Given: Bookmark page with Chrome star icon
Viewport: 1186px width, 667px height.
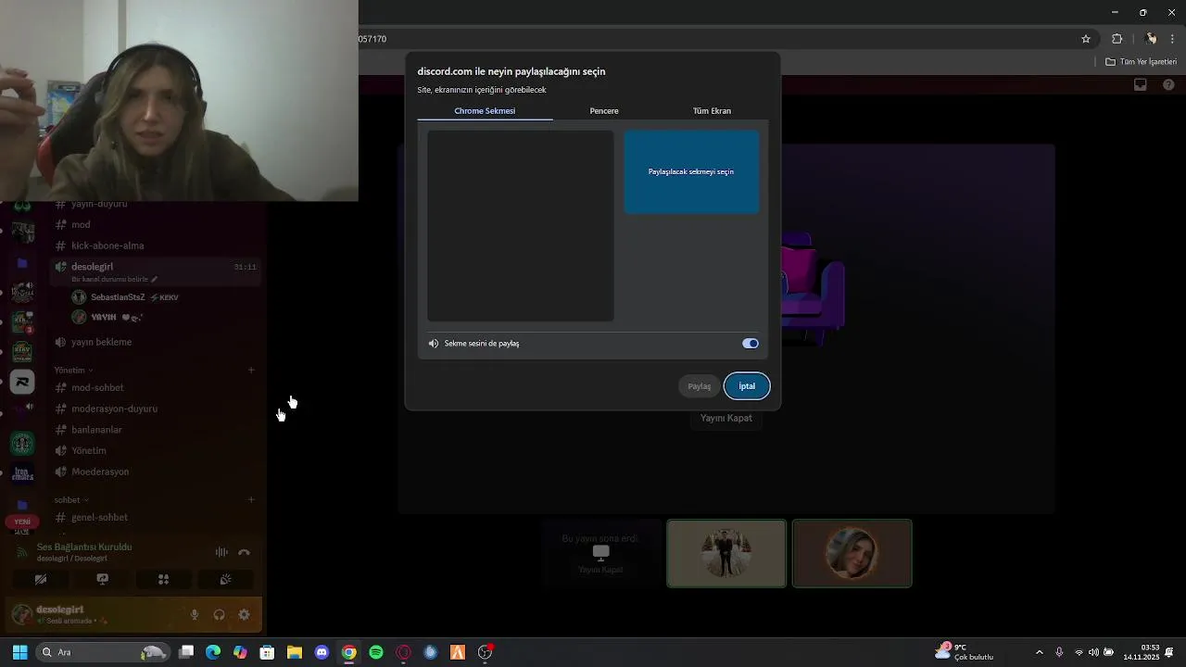Looking at the screenshot, I should pyautogui.click(x=1086, y=39).
